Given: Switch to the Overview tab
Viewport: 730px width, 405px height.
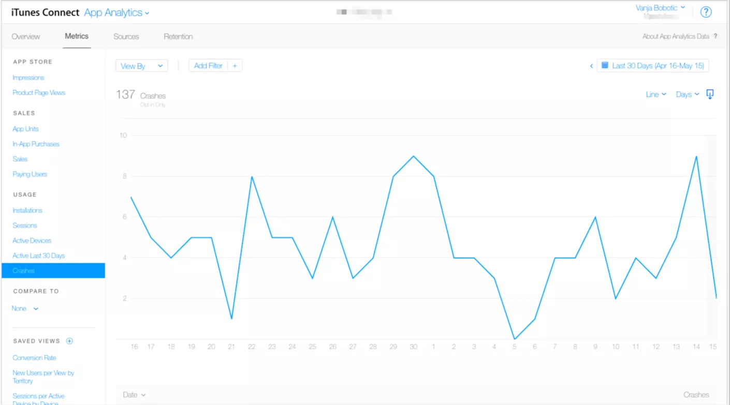Looking at the screenshot, I should (26, 36).
